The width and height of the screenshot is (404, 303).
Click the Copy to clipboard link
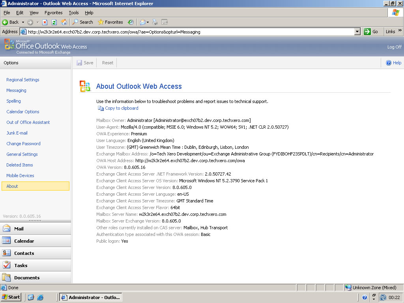[122, 108]
